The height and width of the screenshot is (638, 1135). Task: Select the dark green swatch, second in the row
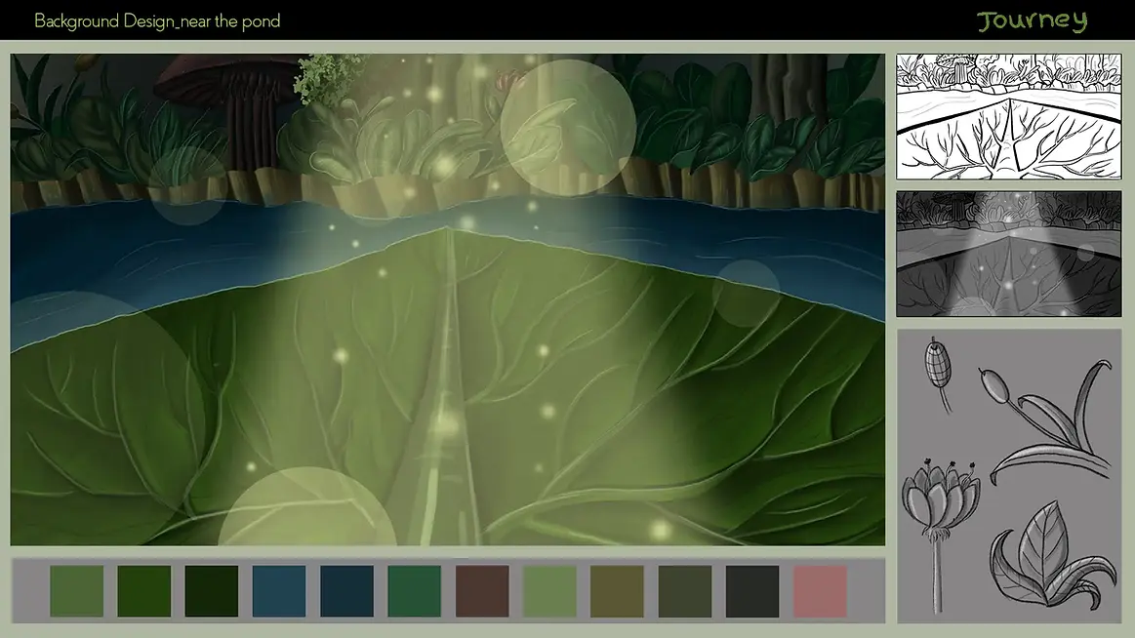point(144,591)
